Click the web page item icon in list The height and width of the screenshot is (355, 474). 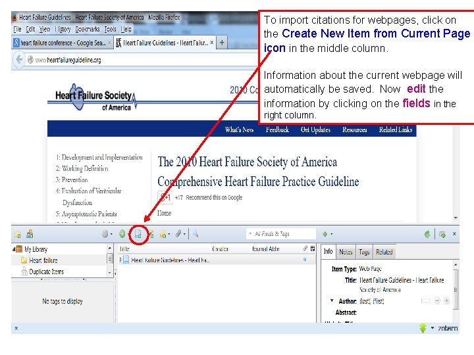point(126,260)
